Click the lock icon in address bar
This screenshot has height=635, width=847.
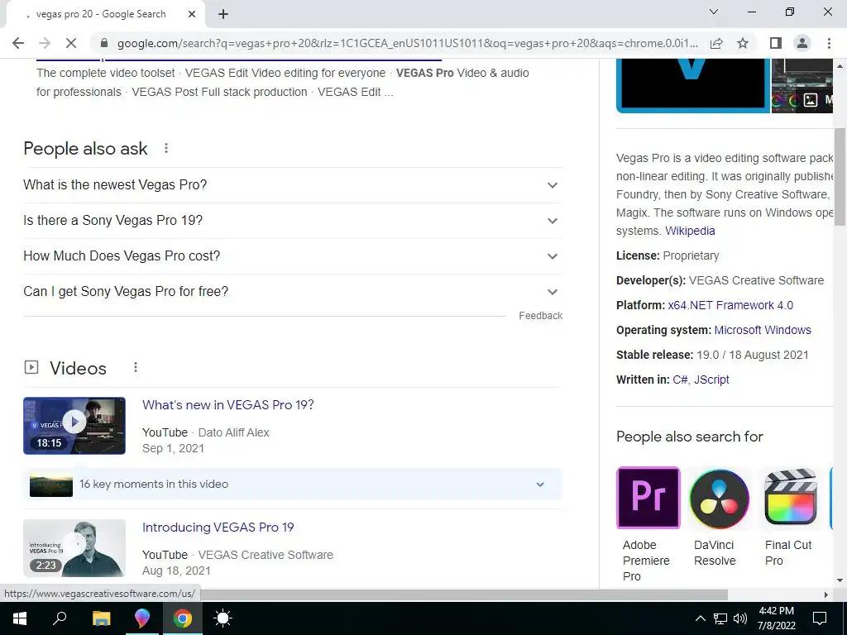[x=104, y=43]
